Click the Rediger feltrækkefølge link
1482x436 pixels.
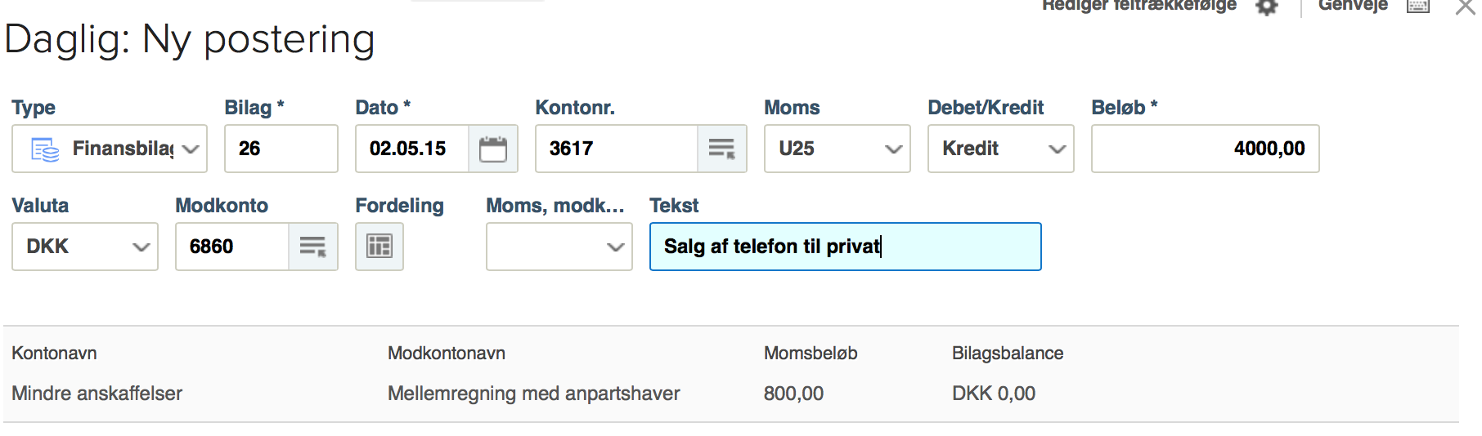pyautogui.click(x=1138, y=6)
